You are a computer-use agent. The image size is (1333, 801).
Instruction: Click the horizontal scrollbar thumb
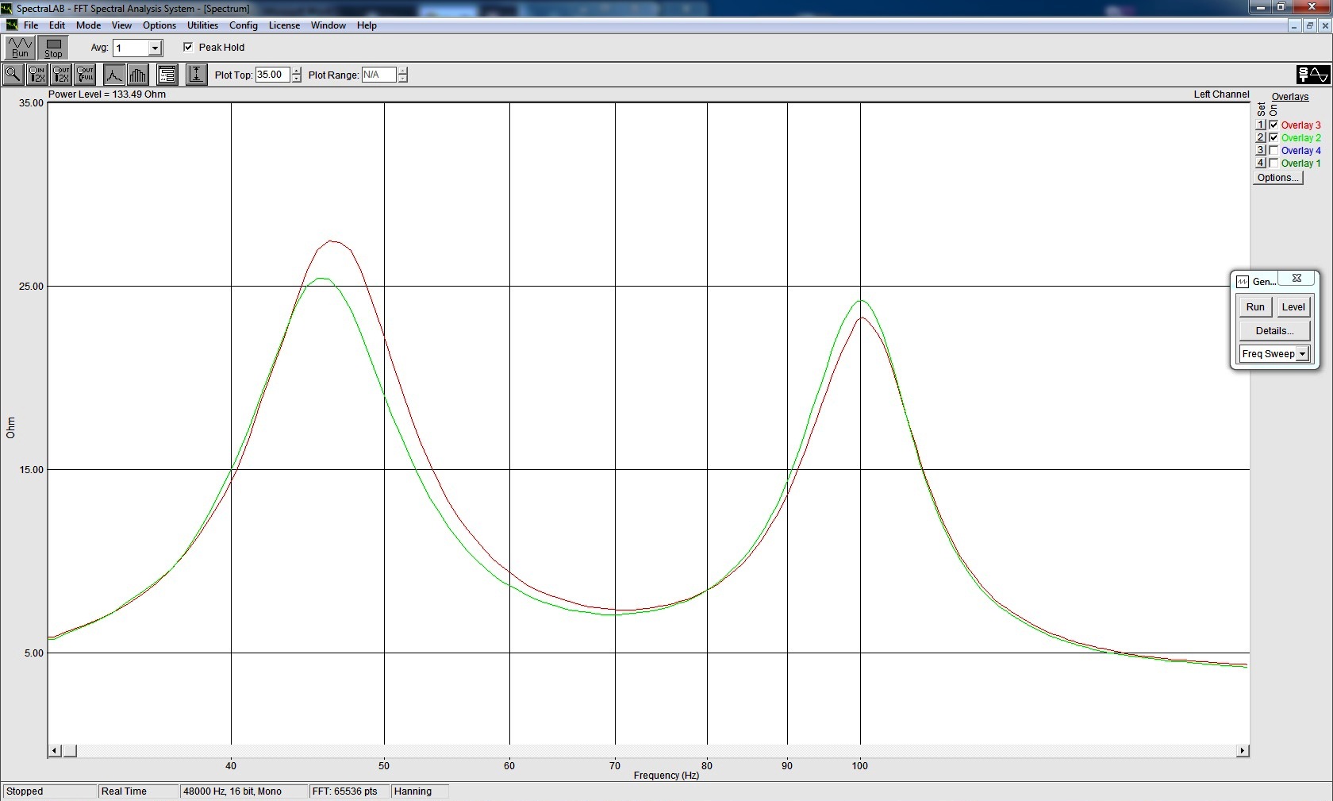[x=70, y=751]
